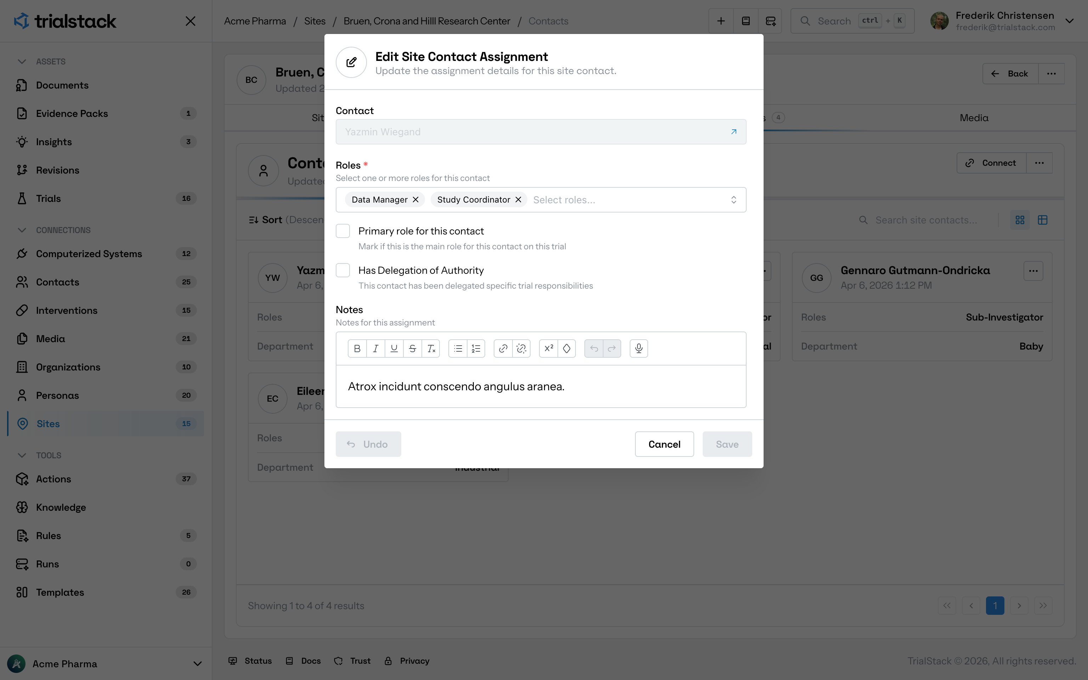This screenshot has width=1088, height=680.
Task: Click the Back button
Action: pos(1011,74)
